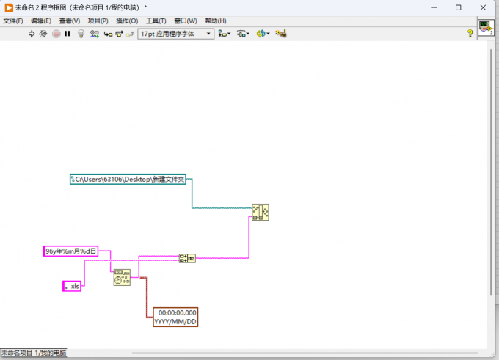Open the 工具(T) menu
Viewport: 499px width, 360px height.
[156, 21]
